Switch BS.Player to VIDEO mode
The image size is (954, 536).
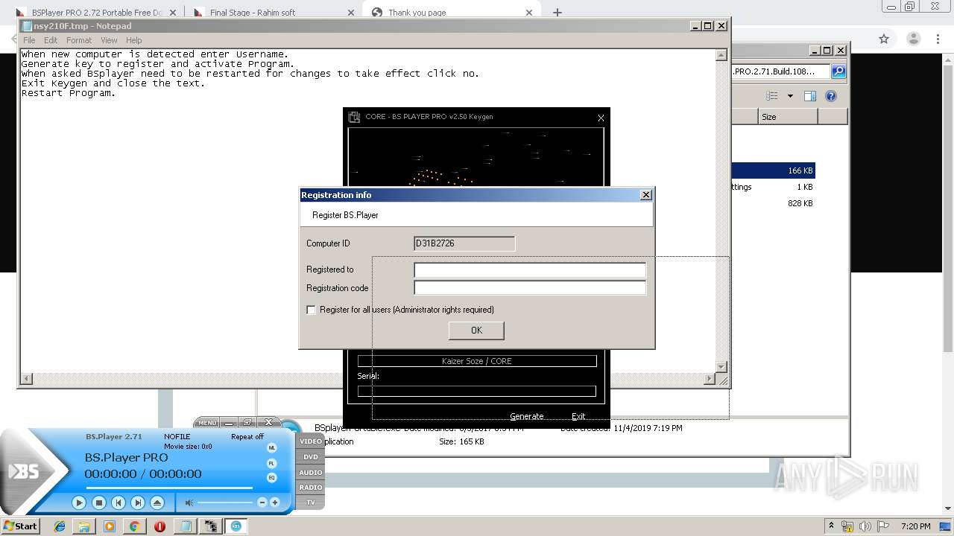311,441
